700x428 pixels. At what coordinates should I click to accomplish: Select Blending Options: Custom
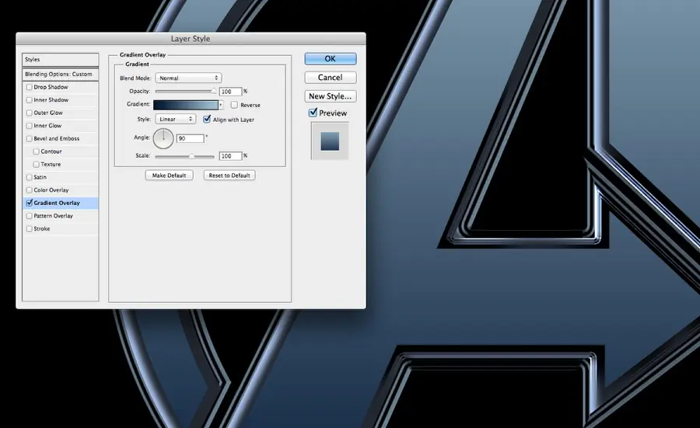pos(58,74)
